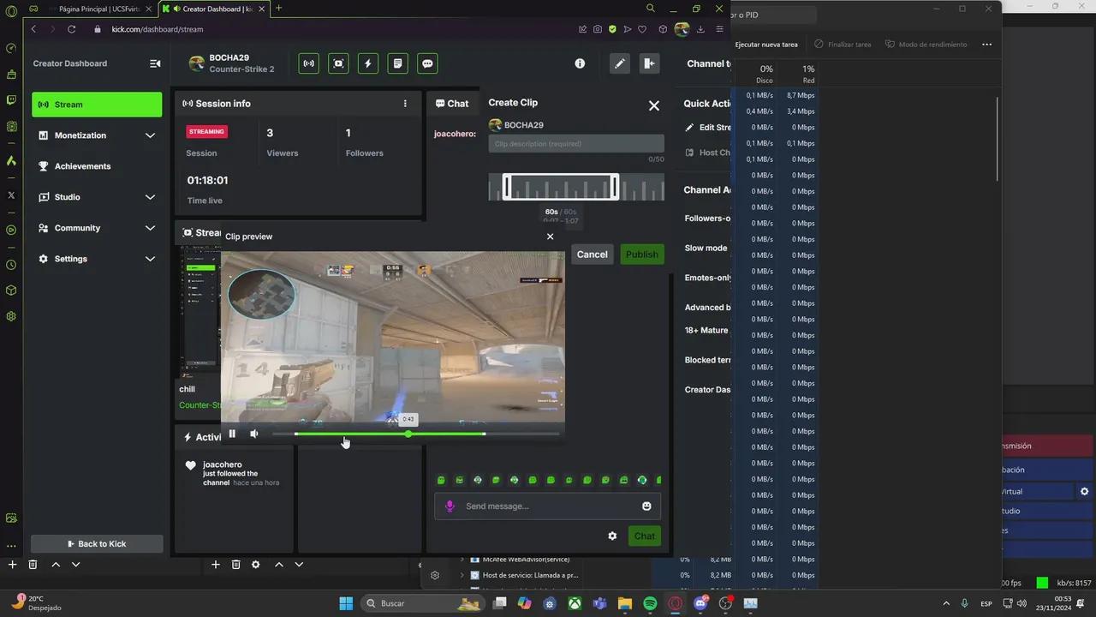Open Twitch icon in Opera sidebar

coord(11,100)
